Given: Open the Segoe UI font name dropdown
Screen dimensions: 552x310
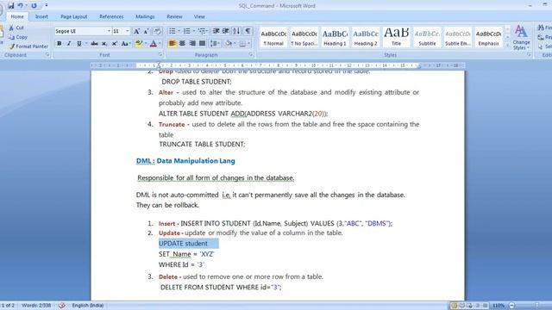Looking at the screenshot, I should point(109,31).
